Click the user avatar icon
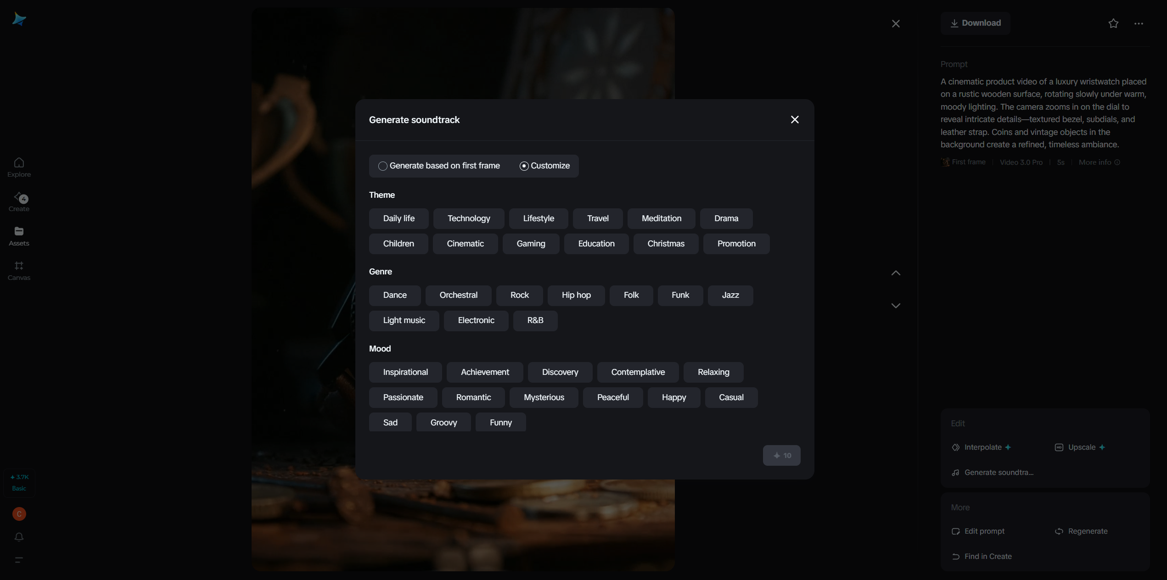This screenshot has width=1167, height=580. [19, 514]
